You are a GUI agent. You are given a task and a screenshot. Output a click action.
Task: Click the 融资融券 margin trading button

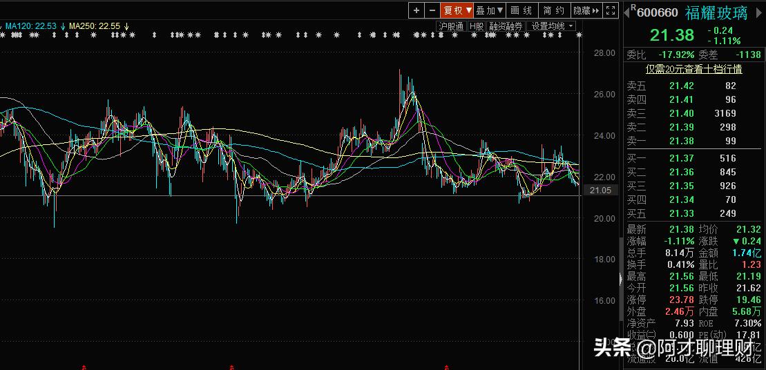[506, 26]
